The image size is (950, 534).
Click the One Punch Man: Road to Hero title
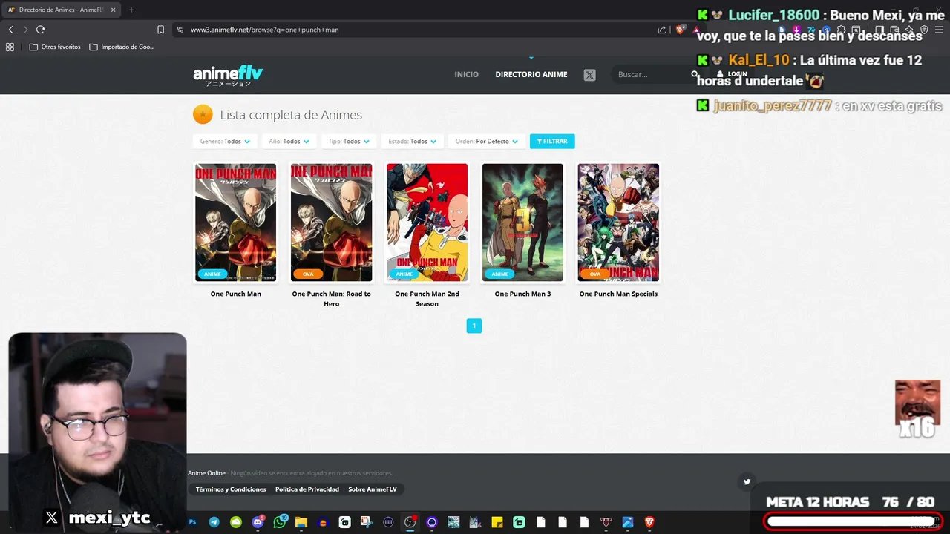[331, 299]
